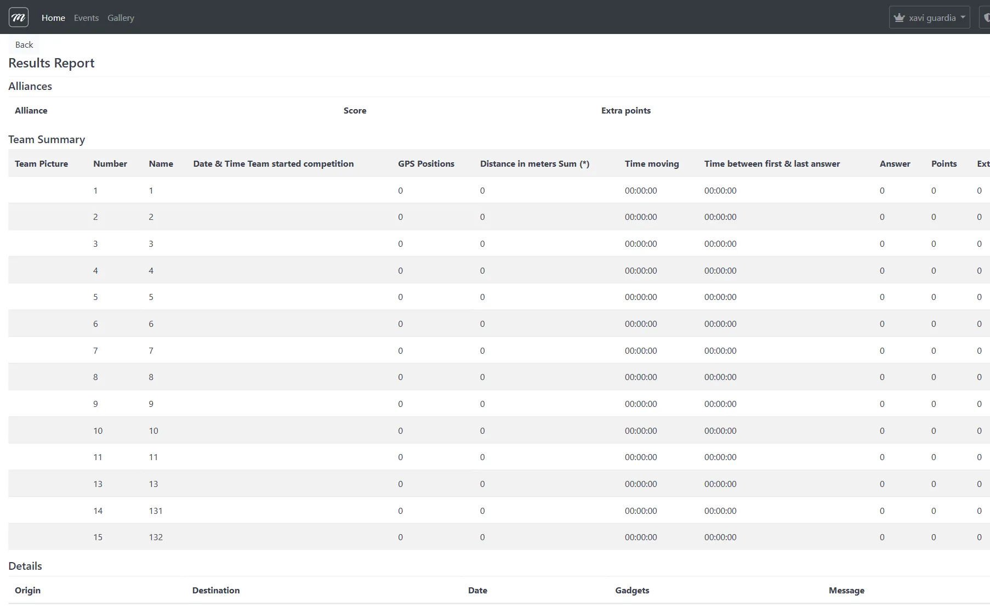The image size is (990, 612).
Task: Click the Back button
Action: [24, 44]
